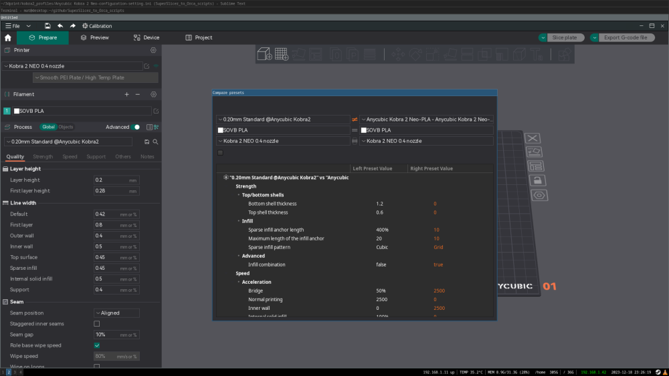Open left process preset dropdown in Compare dialog

click(283, 120)
